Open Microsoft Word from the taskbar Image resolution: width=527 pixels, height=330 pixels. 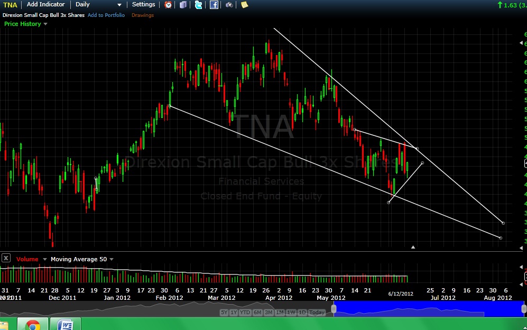pos(66,324)
